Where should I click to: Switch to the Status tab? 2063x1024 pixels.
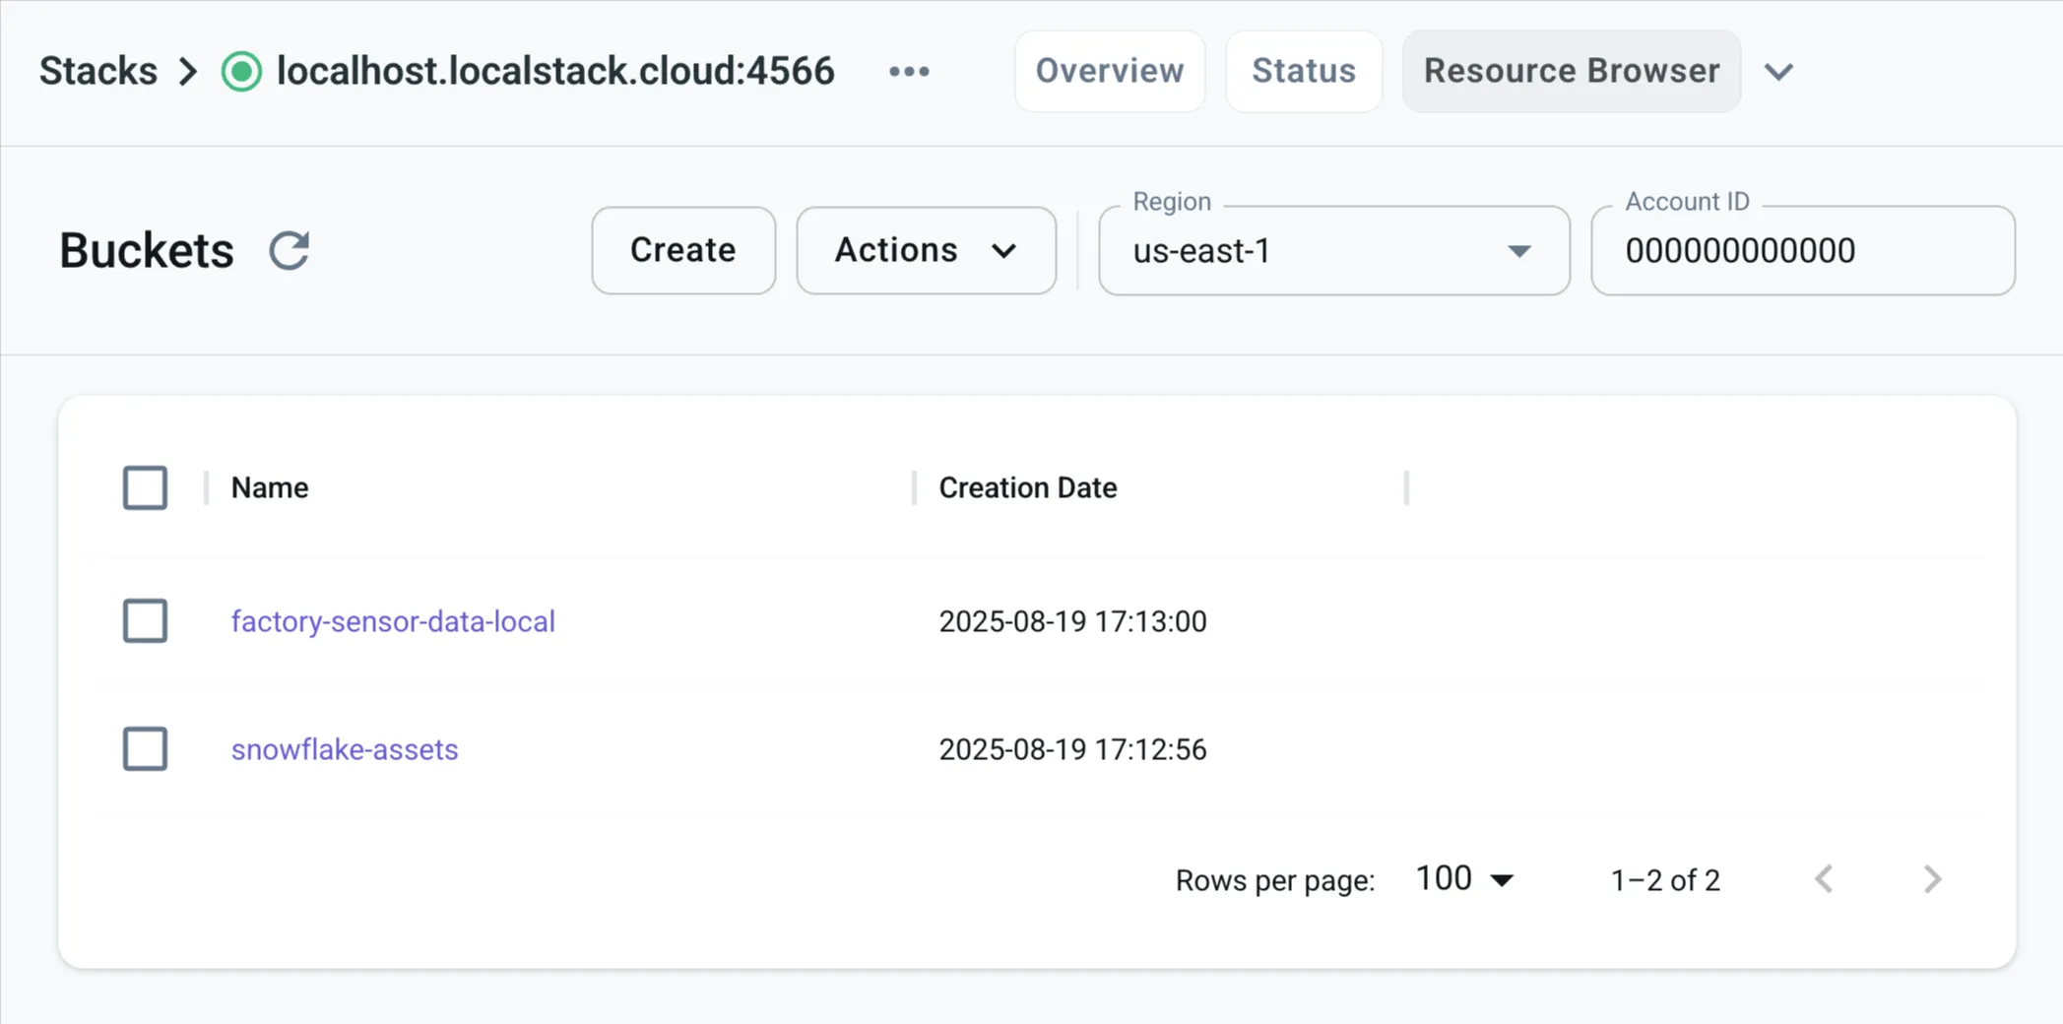point(1304,71)
